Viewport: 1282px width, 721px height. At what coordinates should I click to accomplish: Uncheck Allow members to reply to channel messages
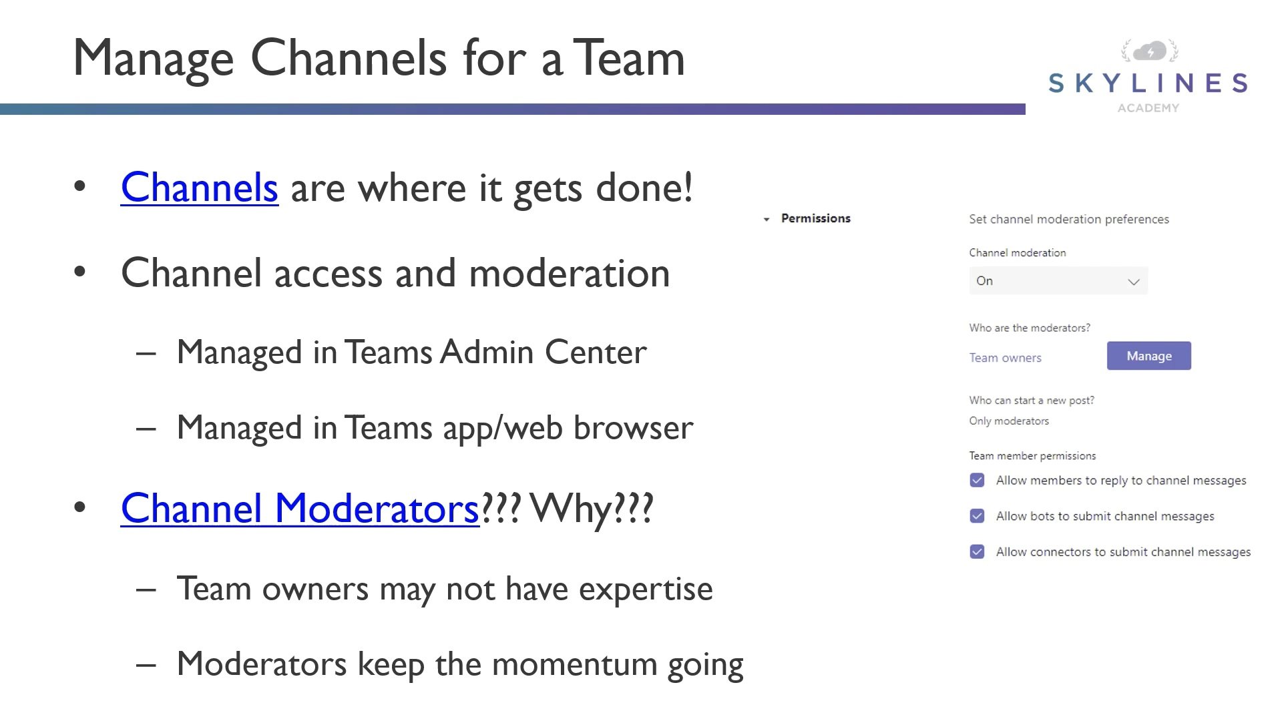[977, 480]
